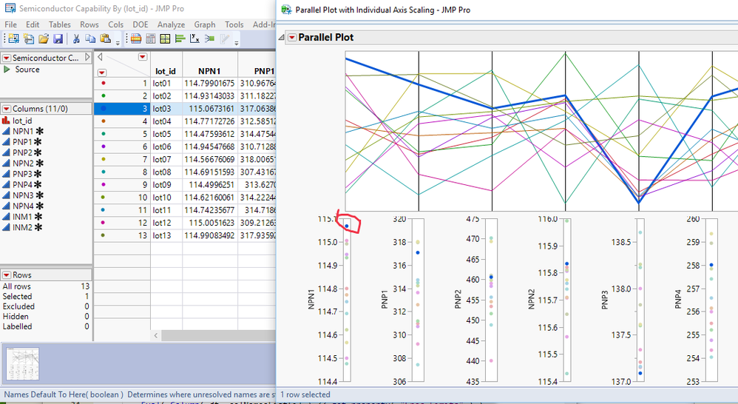Screen dimensions: 738x404
Task: Click the red color marker of row 1
Action: pos(102,84)
